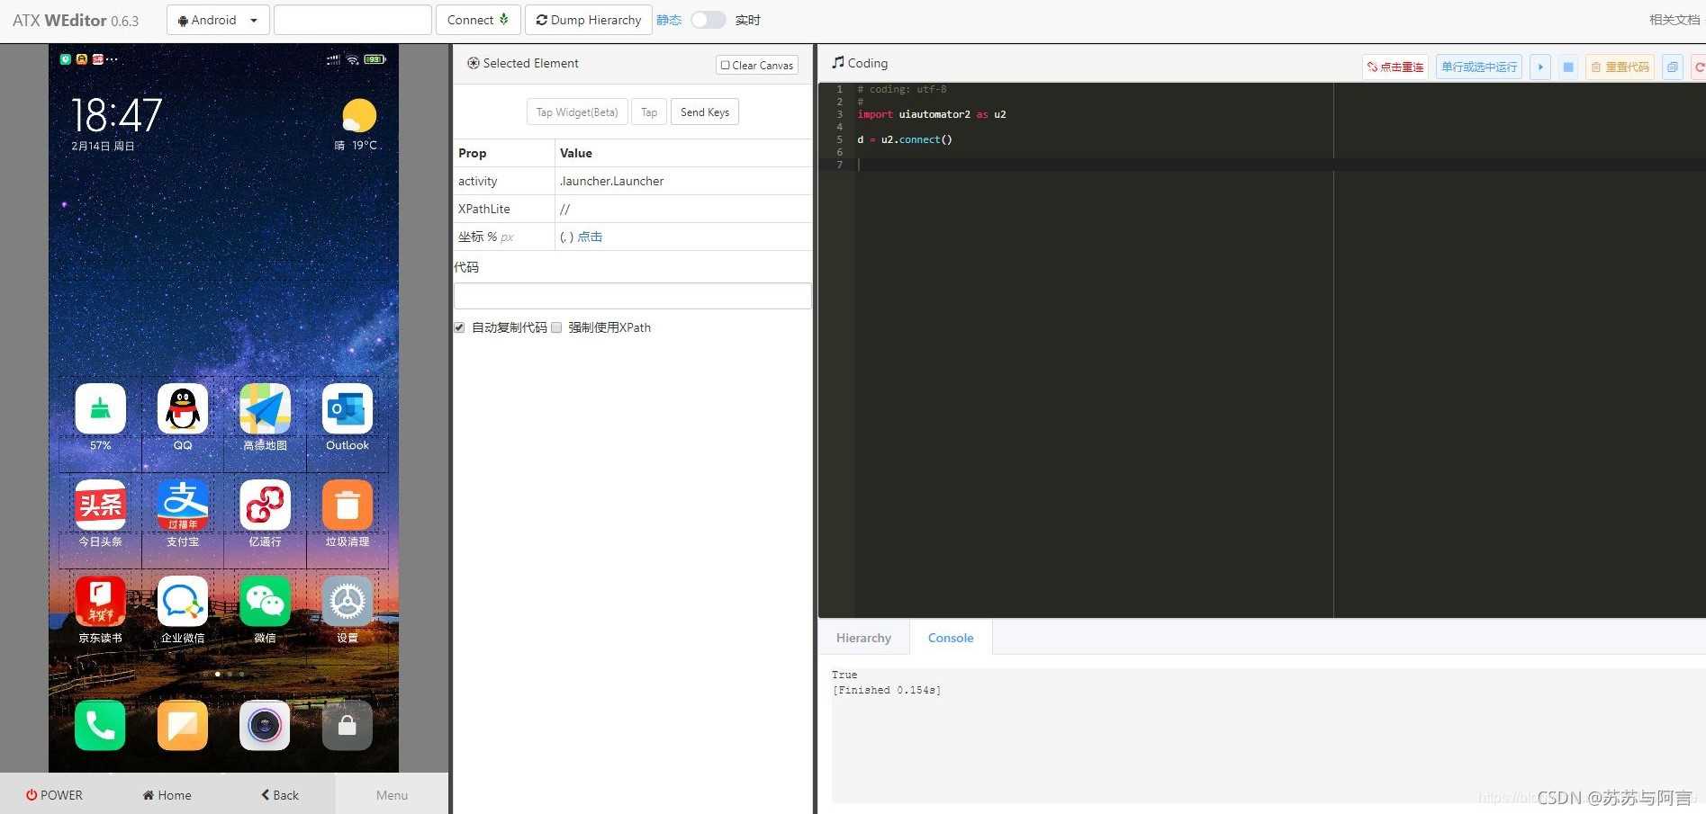Open the Android platform dropdown
This screenshot has width=1706, height=814.
click(x=218, y=20)
